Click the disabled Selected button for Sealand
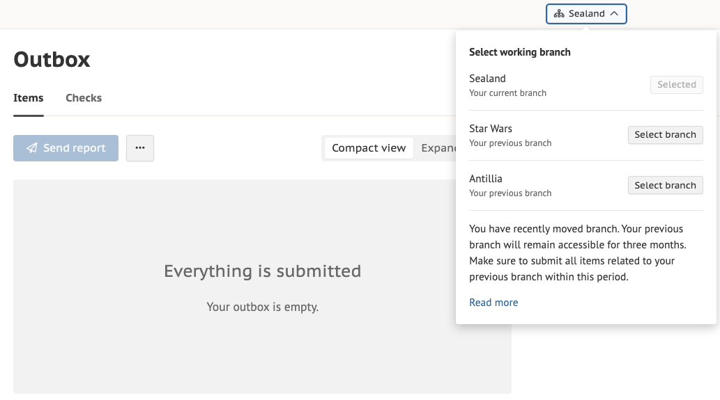 pos(676,85)
